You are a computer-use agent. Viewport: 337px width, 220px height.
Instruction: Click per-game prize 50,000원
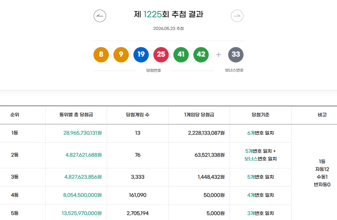pyautogui.click(x=214, y=195)
